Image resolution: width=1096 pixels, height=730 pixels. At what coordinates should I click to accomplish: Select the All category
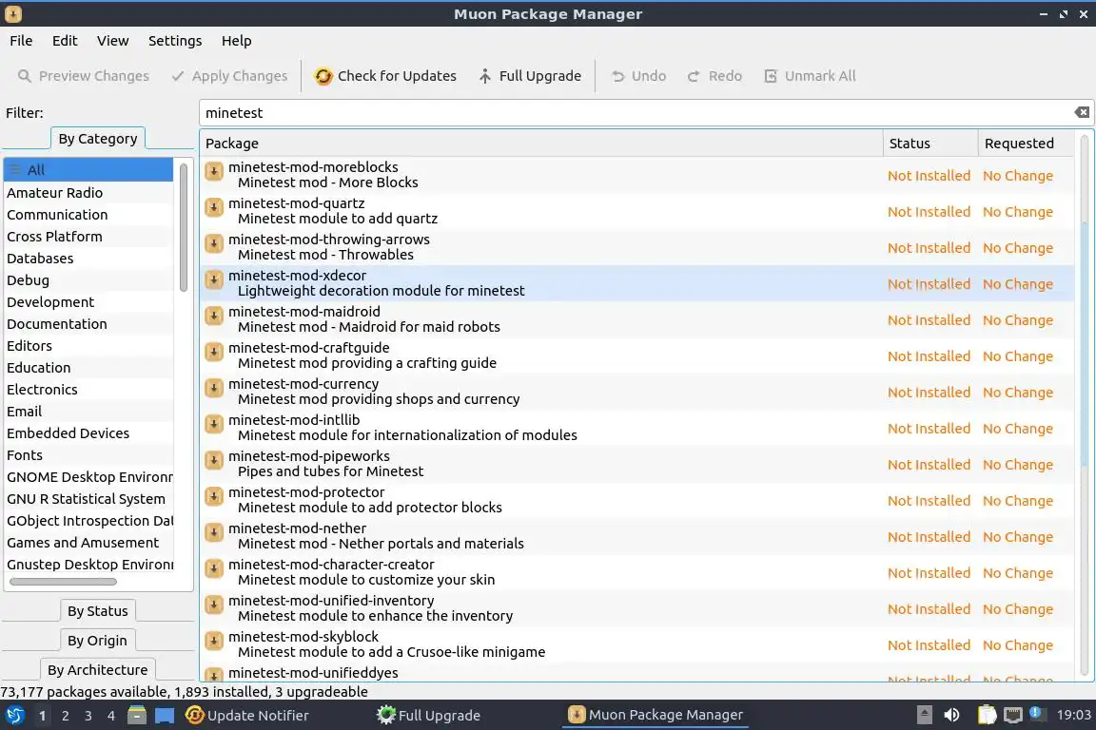pos(88,170)
